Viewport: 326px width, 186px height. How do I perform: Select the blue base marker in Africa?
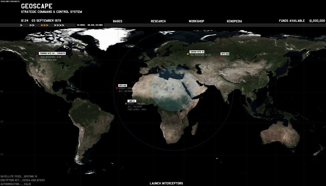coord(173,89)
